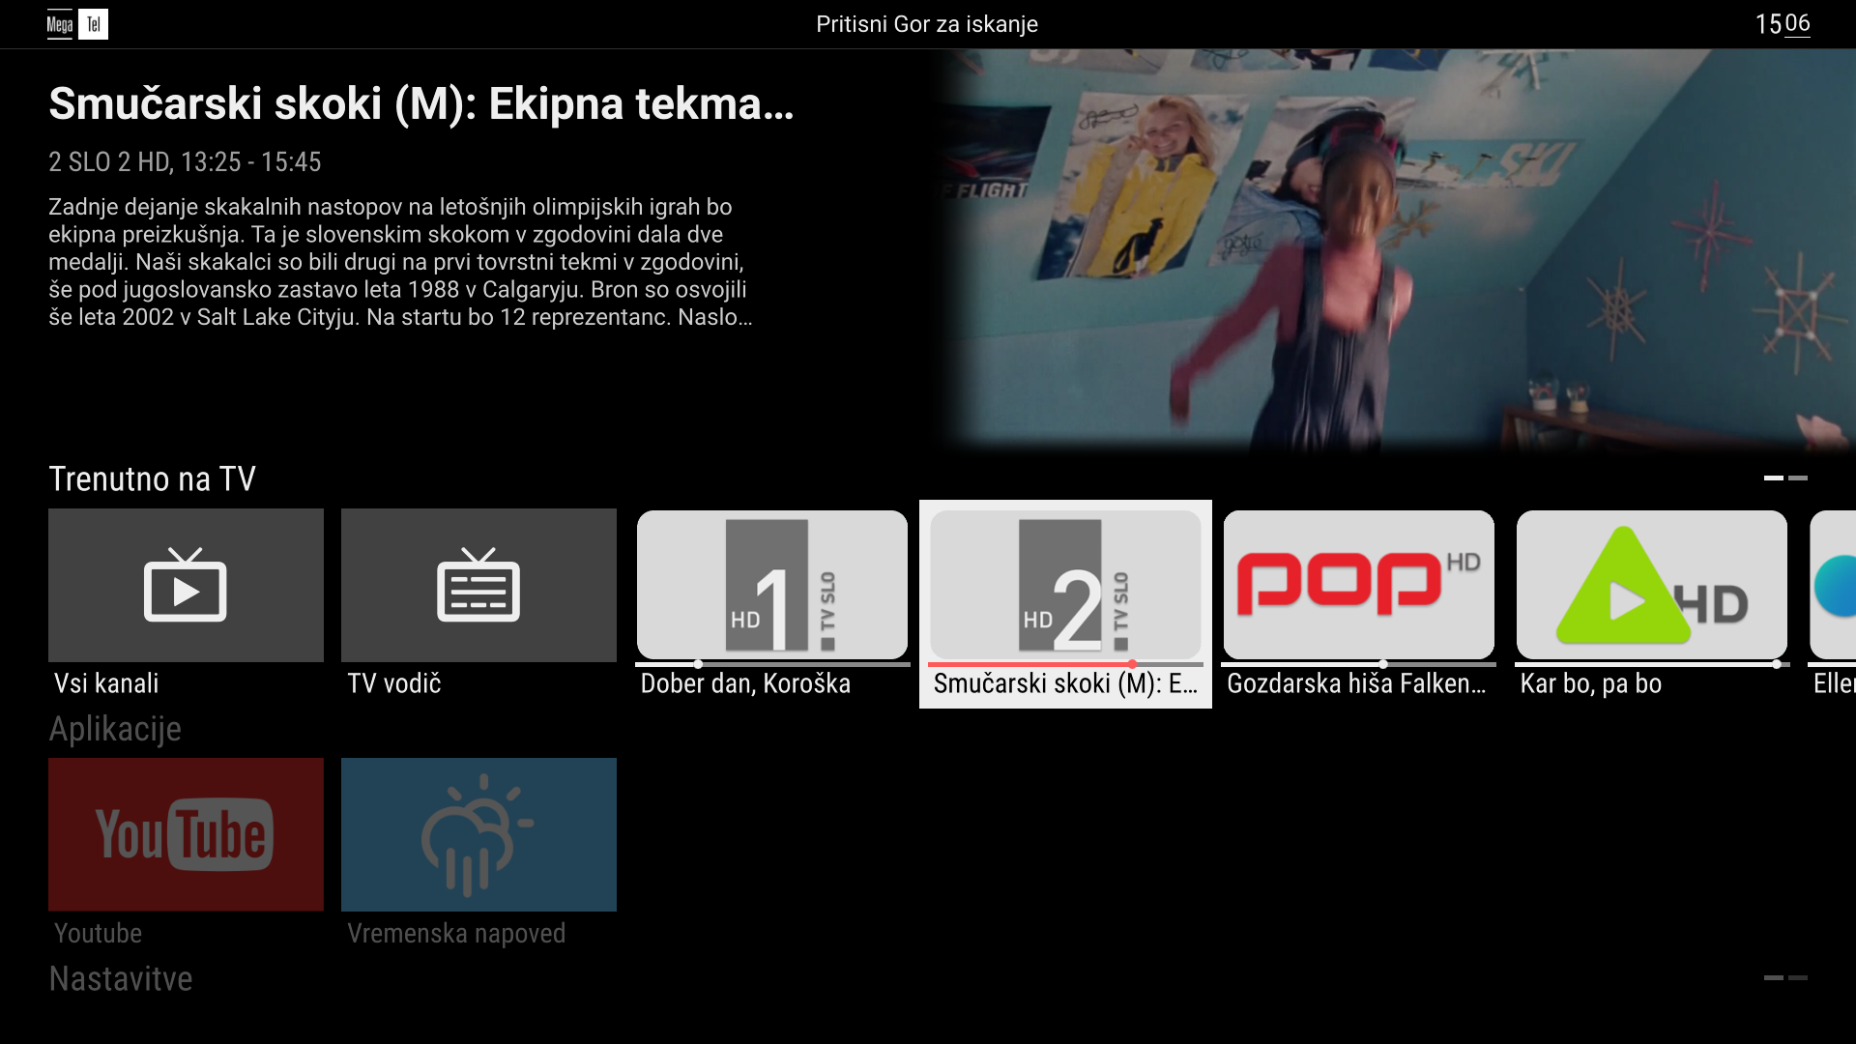
Task: Click the progress bar under Dober dan, Koroška
Action: [x=771, y=664]
